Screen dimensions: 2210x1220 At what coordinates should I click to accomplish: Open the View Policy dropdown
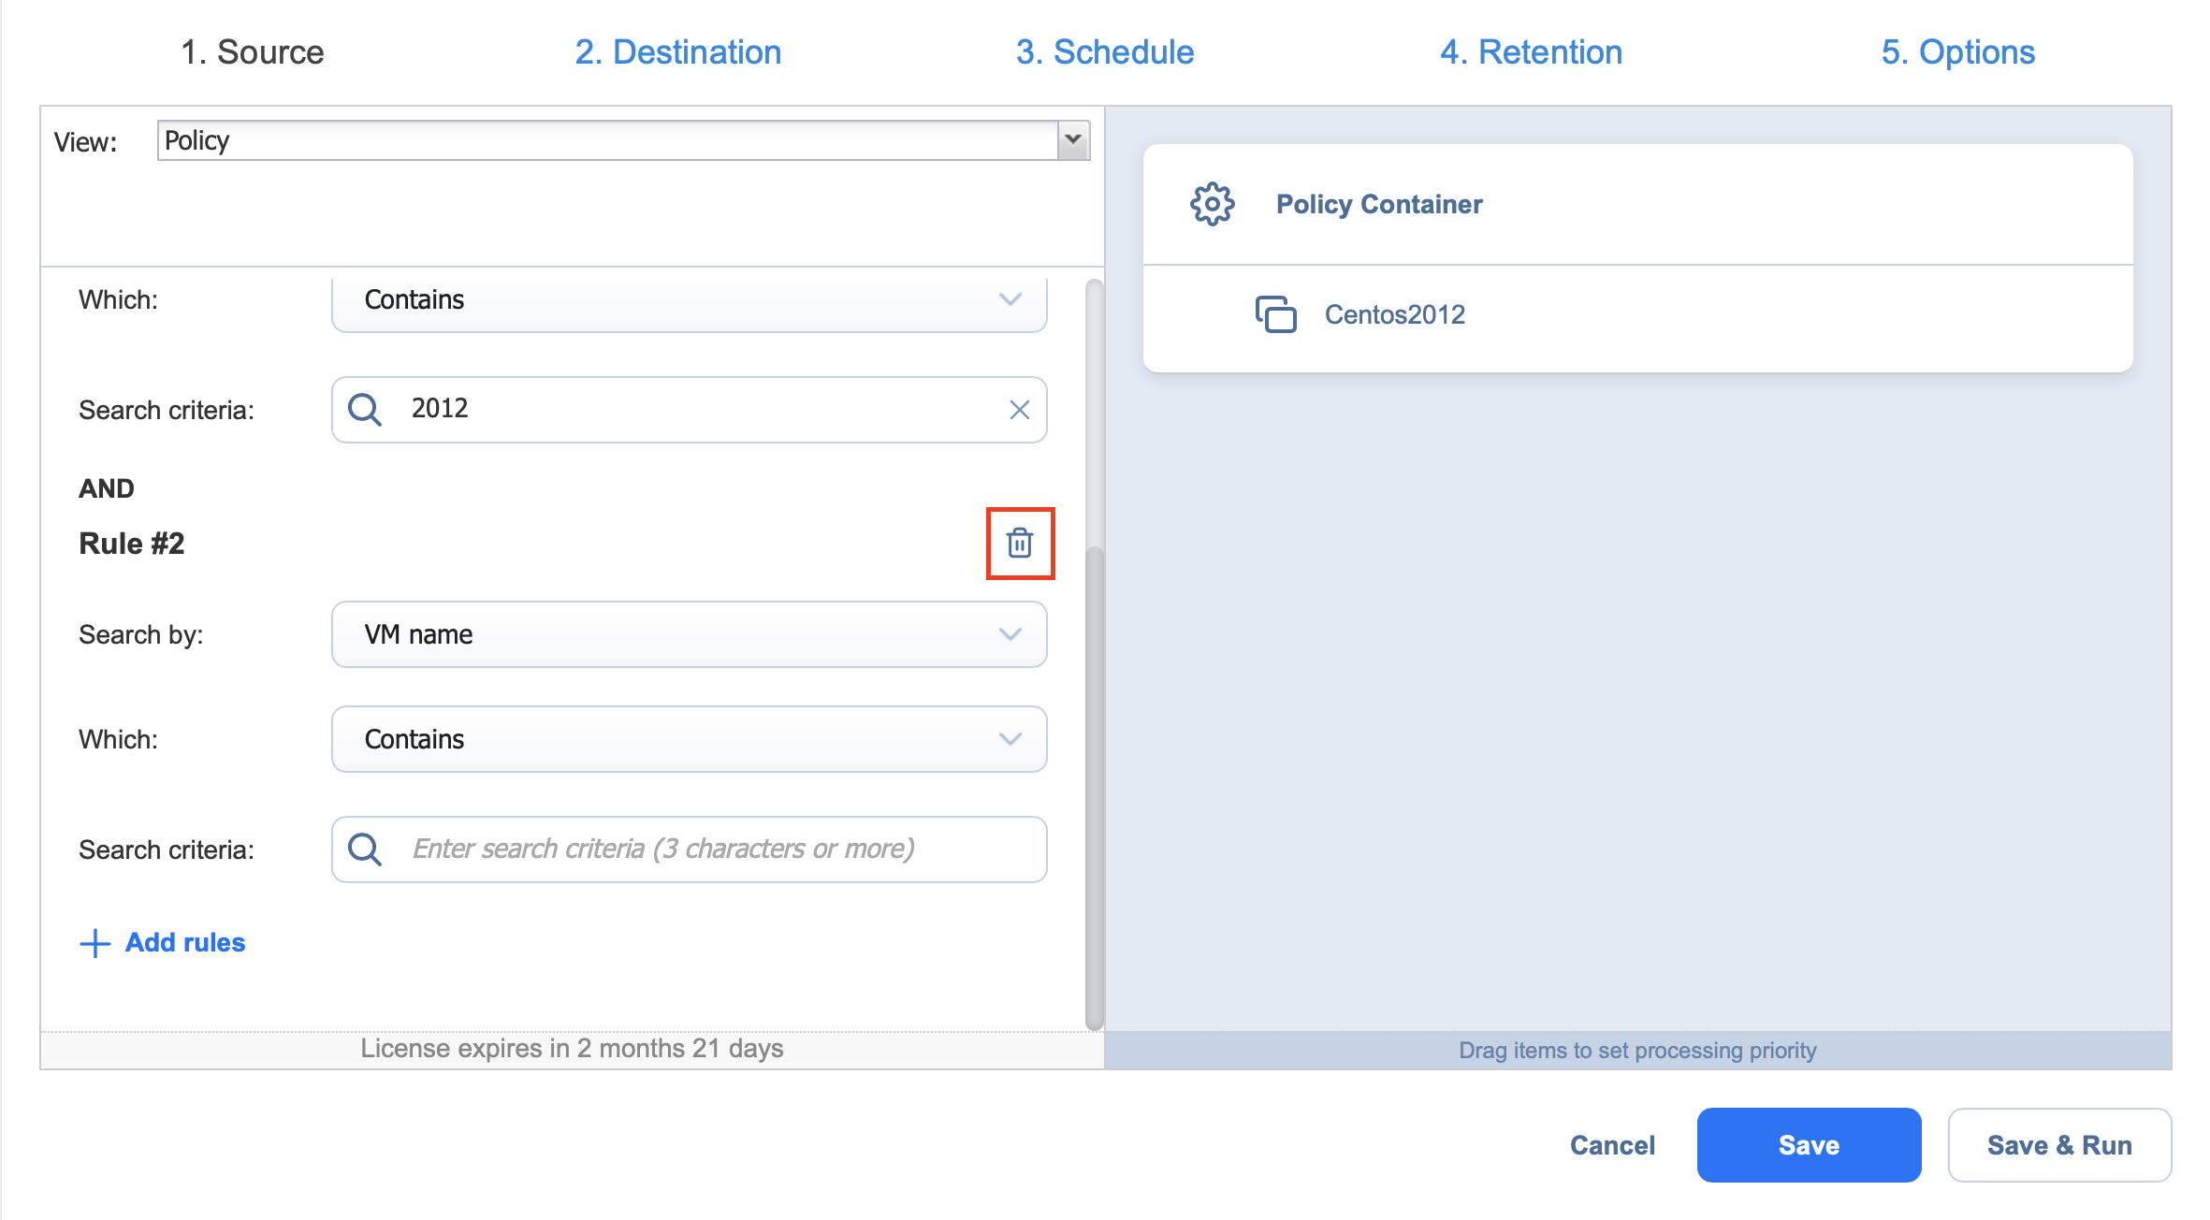pos(1073,140)
